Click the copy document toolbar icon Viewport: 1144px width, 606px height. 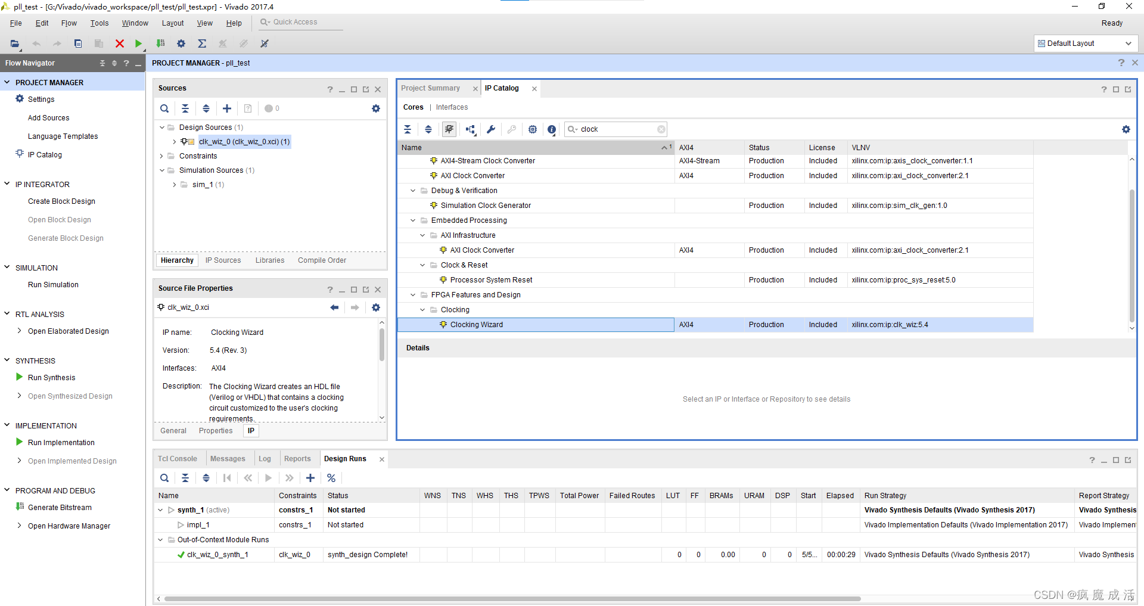(x=78, y=43)
